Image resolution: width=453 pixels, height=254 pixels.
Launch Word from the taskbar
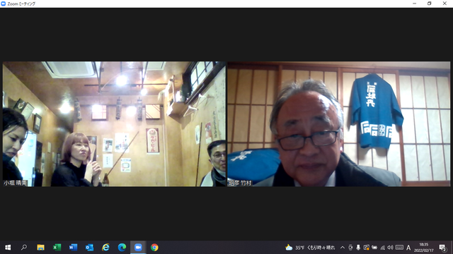pos(73,248)
